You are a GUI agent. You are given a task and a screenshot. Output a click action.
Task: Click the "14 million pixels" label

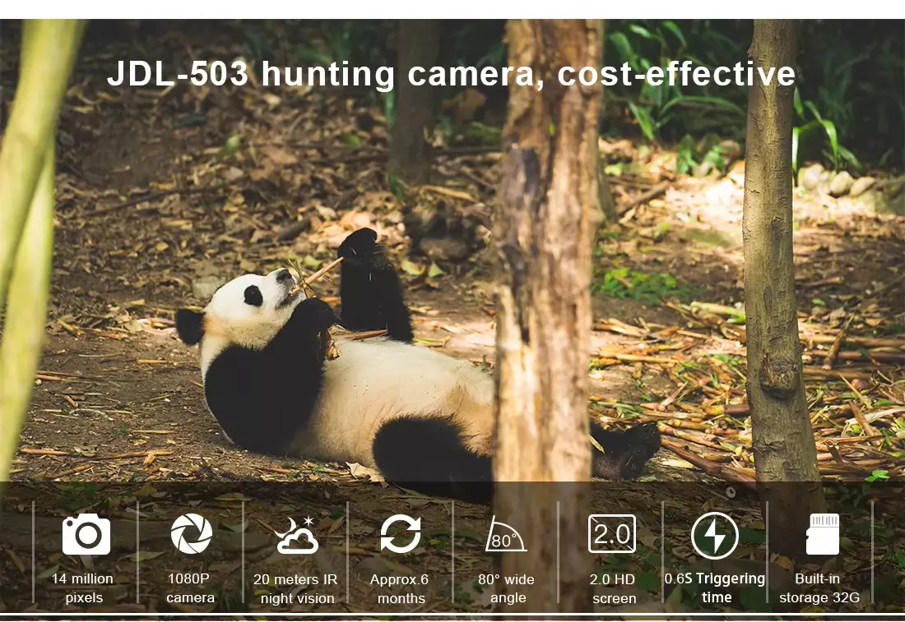click(x=83, y=588)
